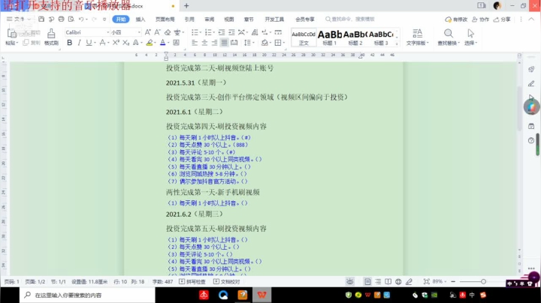This screenshot has height=303, width=541.
Task: Apply the 标题 1 heading style
Action: click(x=330, y=37)
